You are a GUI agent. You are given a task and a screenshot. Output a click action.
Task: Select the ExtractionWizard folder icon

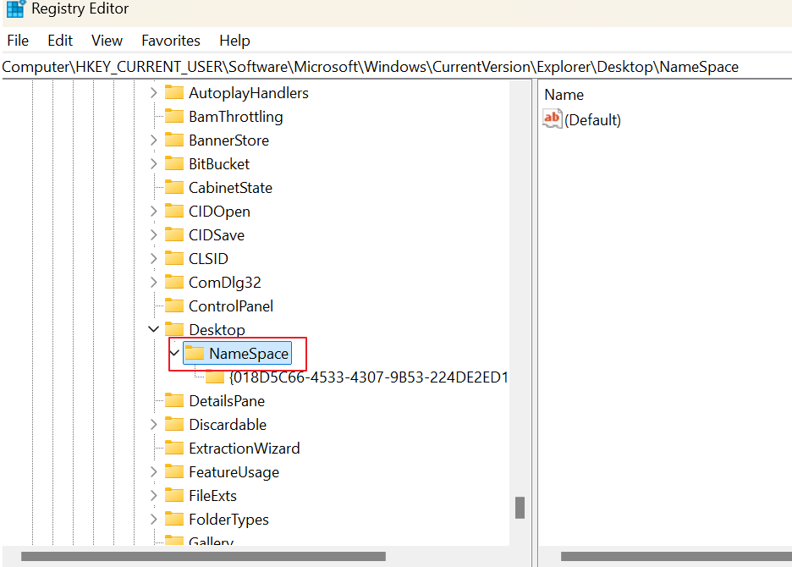click(174, 448)
